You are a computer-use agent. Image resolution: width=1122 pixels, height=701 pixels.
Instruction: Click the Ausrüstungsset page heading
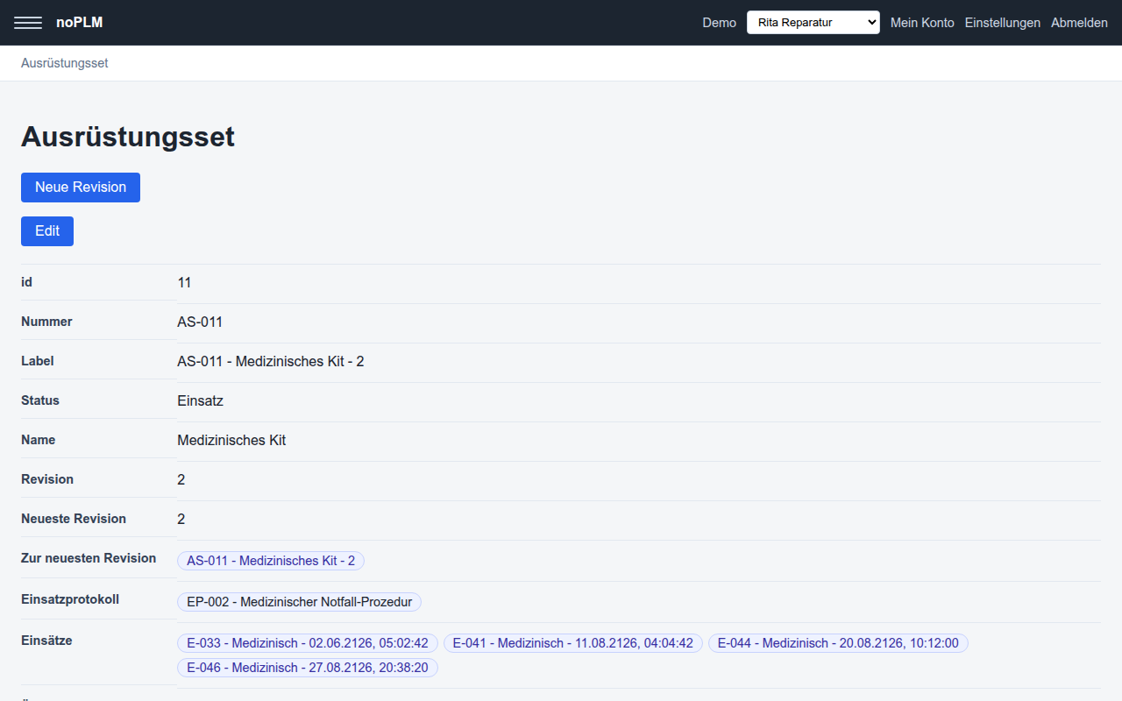click(x=128, y=137)
